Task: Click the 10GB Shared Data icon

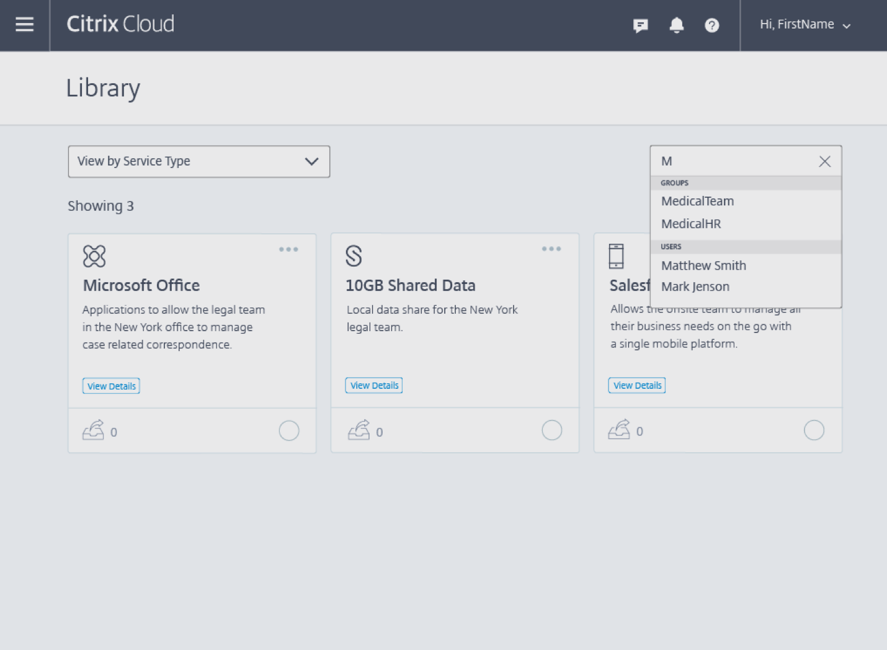Action: (354, 256)
